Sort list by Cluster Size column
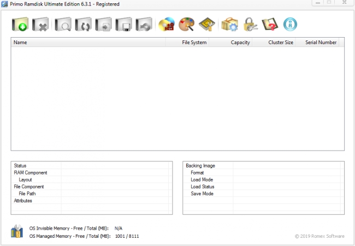Image resolution: width=355 pixels, height=246 pixels. (274, 43)
